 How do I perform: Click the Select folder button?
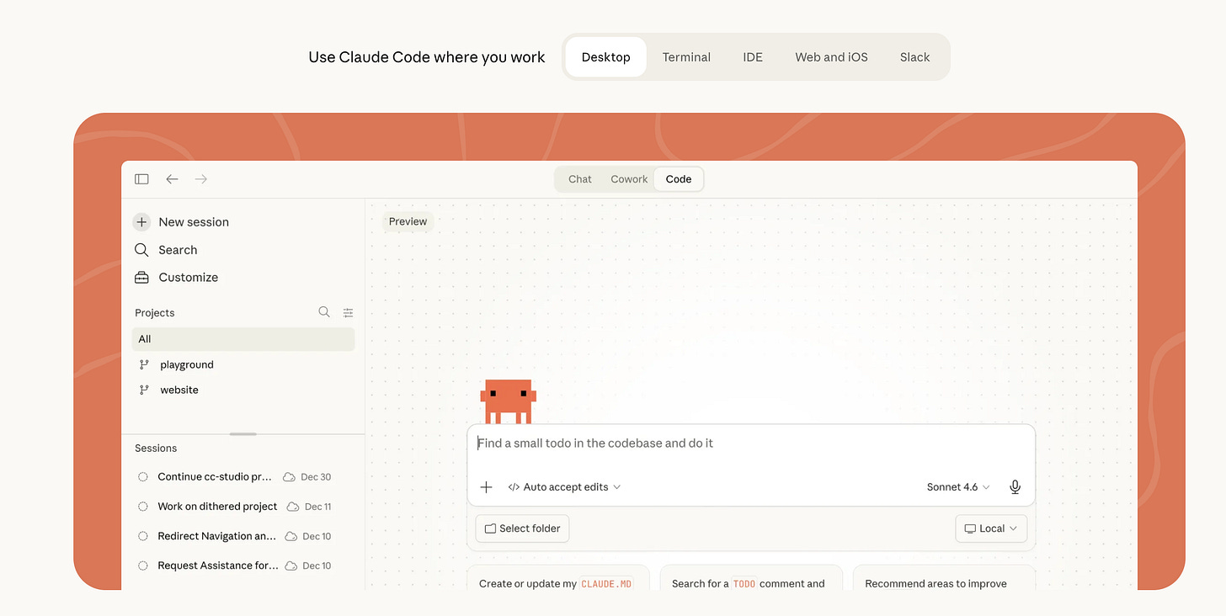click(x=523, y=528)
